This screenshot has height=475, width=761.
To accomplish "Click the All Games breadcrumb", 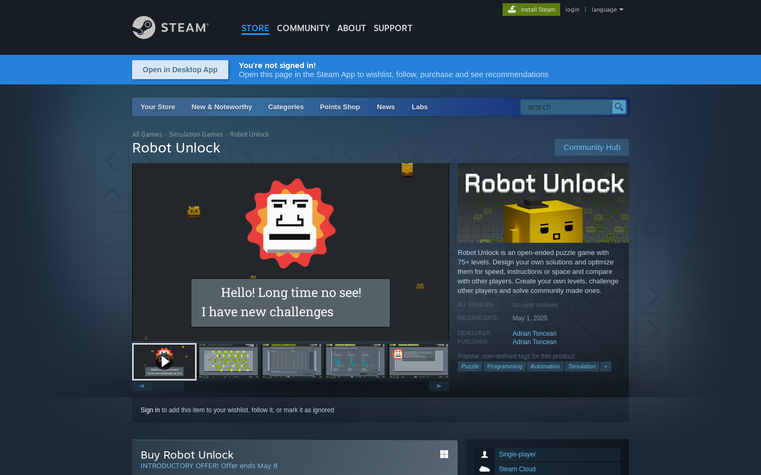I will point(147,135).
